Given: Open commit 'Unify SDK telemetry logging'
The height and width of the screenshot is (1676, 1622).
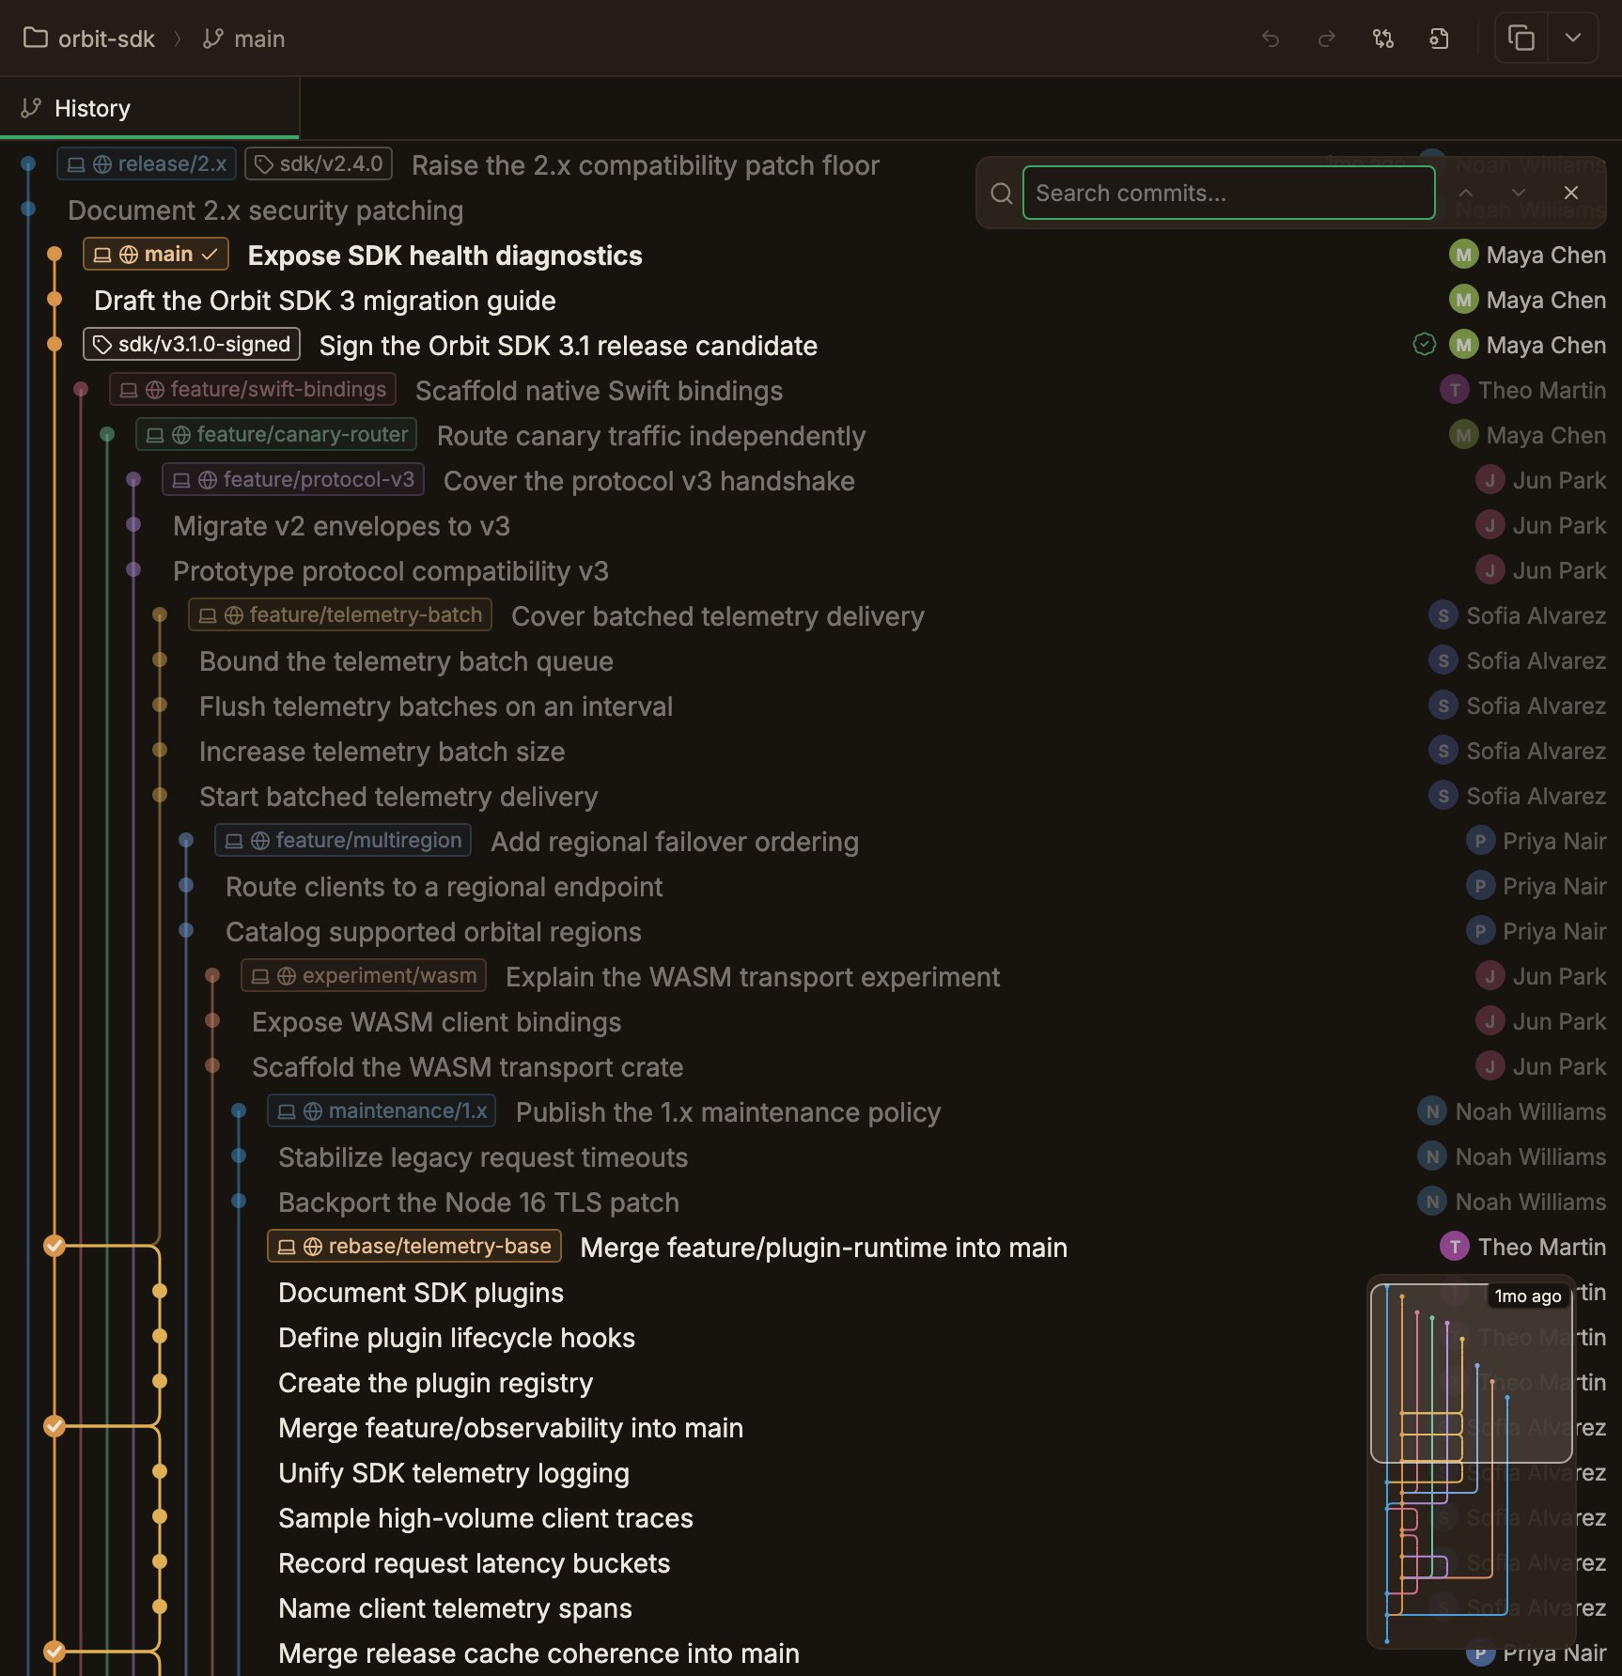Looking at the screenshot, I should click(454, 1473).
